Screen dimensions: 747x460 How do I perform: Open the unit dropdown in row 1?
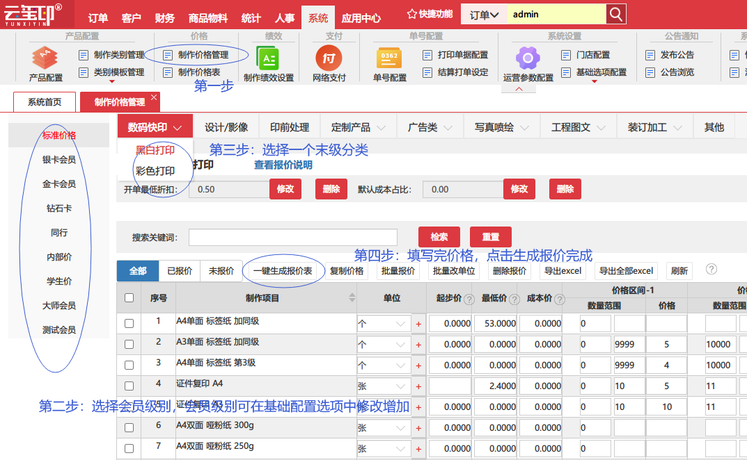click(384, 324)
